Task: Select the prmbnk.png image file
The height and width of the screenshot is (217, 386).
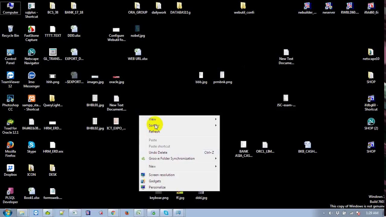Action: pos(223,78)
